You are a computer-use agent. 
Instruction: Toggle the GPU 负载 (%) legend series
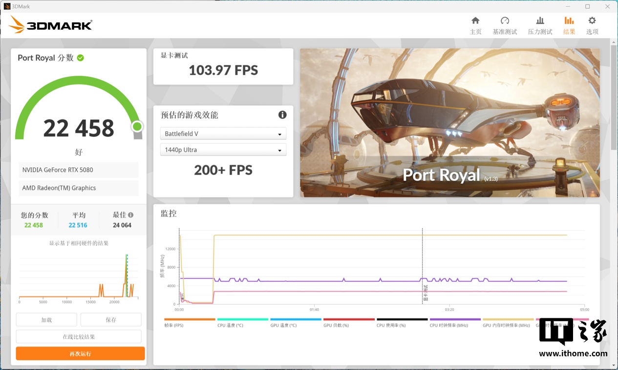tap(349, 323)
